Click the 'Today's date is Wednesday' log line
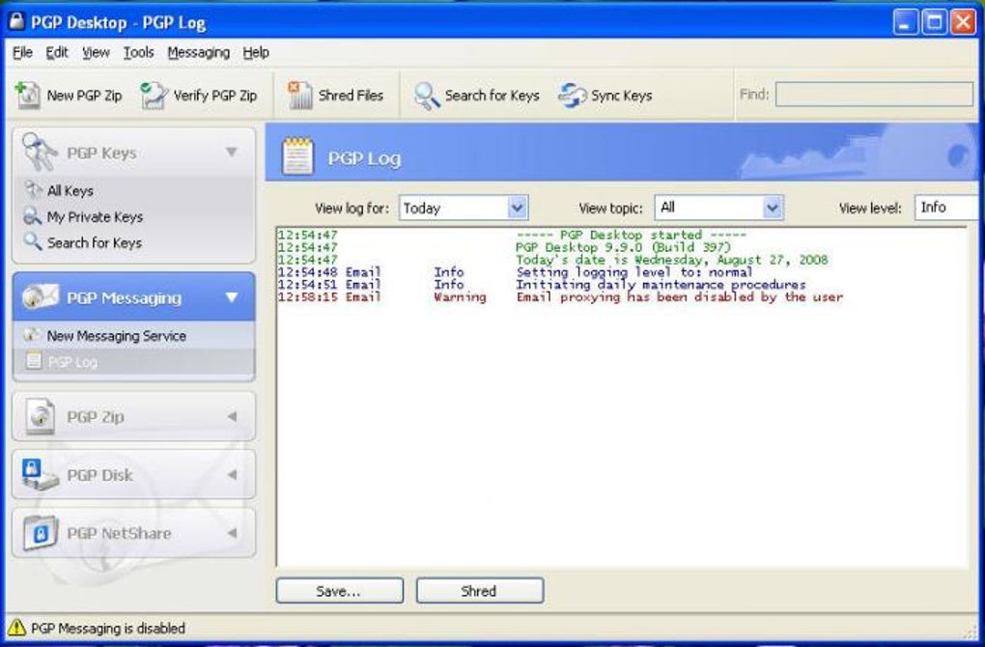 (x=672, y=260)
